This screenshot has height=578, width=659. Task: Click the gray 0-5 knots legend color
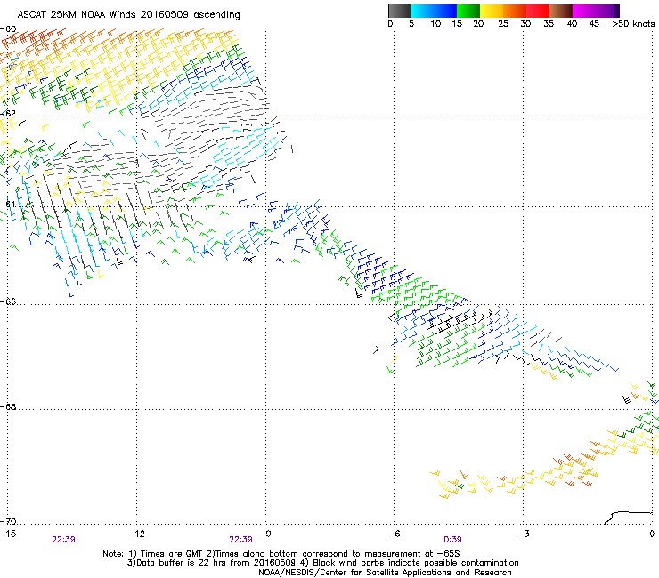tap(399, 11)
